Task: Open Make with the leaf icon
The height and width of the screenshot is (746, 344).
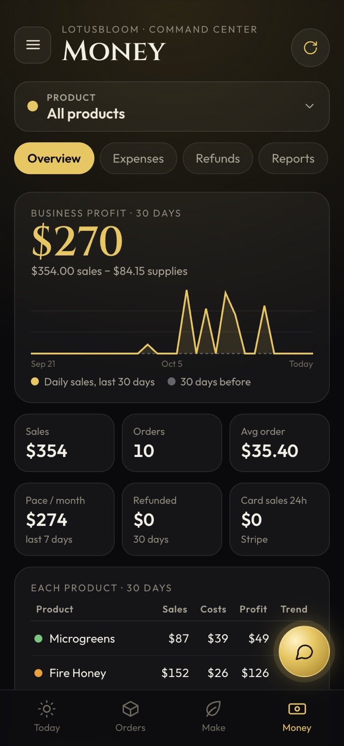Action: (x=213, y=709)
